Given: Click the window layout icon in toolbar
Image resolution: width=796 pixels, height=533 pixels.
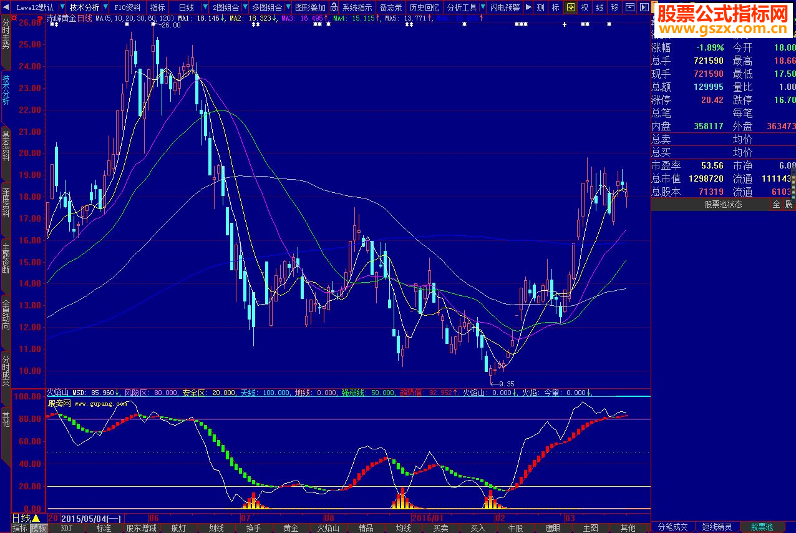Looking at the screenshot, I should 629,7.
